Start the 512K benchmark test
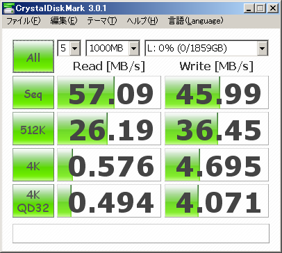282x253 pixels. point(33,129)
